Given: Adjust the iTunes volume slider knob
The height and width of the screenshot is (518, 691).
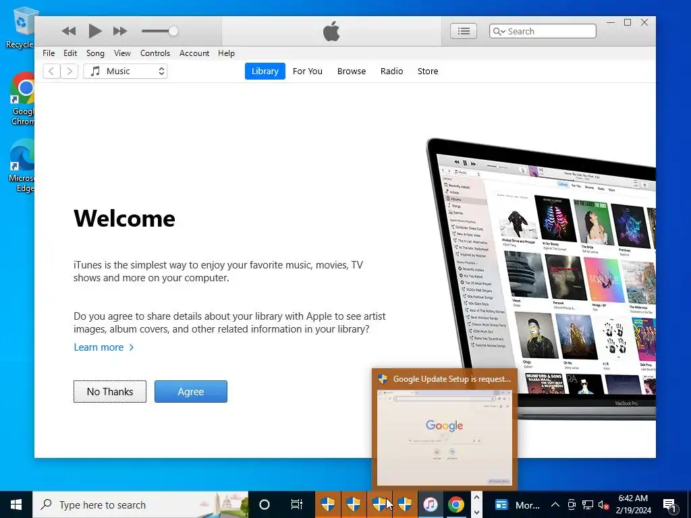Looking at the screenshot, I should tap(173, 31).
